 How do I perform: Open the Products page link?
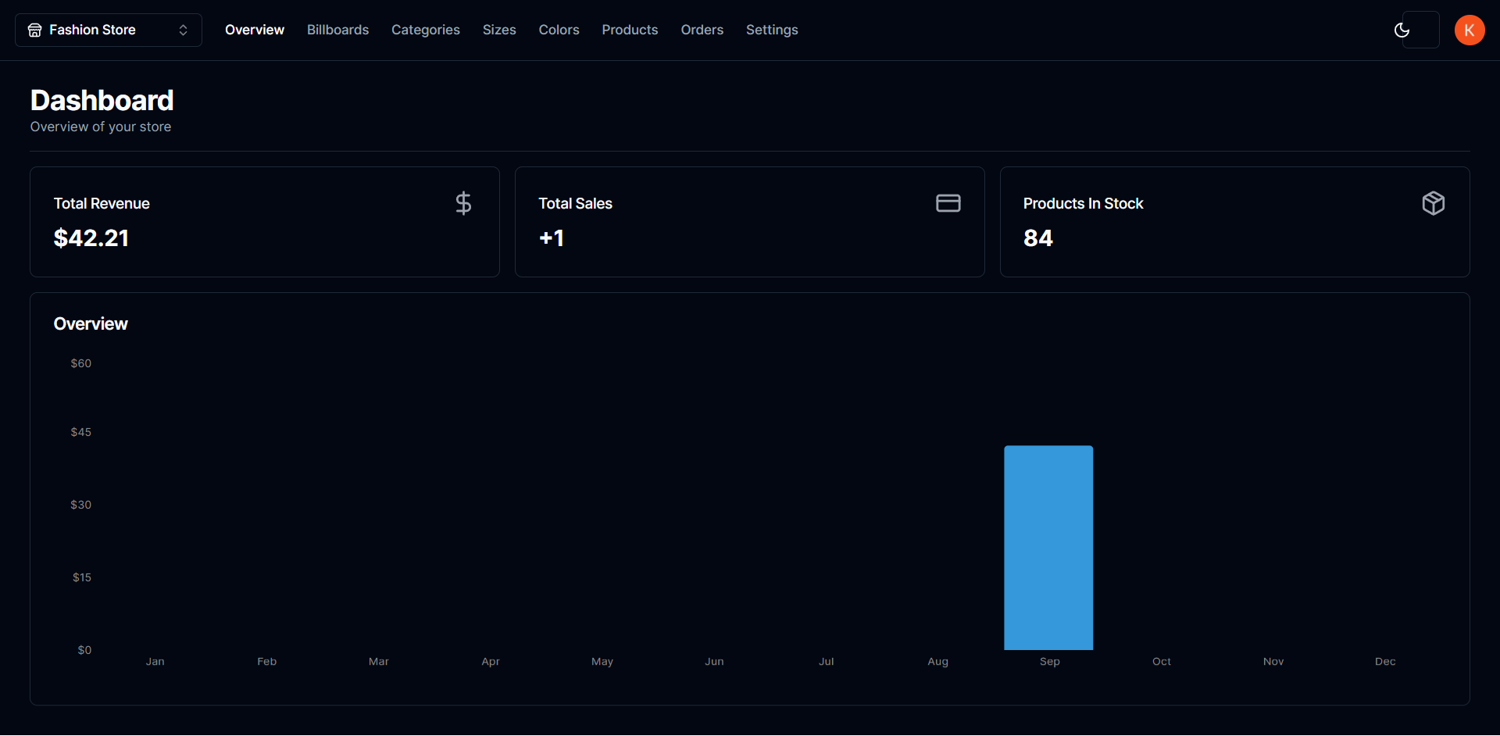click(630, 30)
